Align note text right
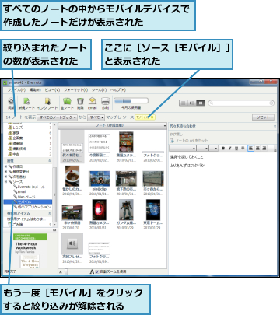The height and width of the screenshot is (315, 280). coord(264,148)
